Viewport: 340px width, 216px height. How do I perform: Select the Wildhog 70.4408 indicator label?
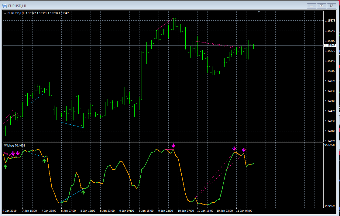[x=15, y=145]
